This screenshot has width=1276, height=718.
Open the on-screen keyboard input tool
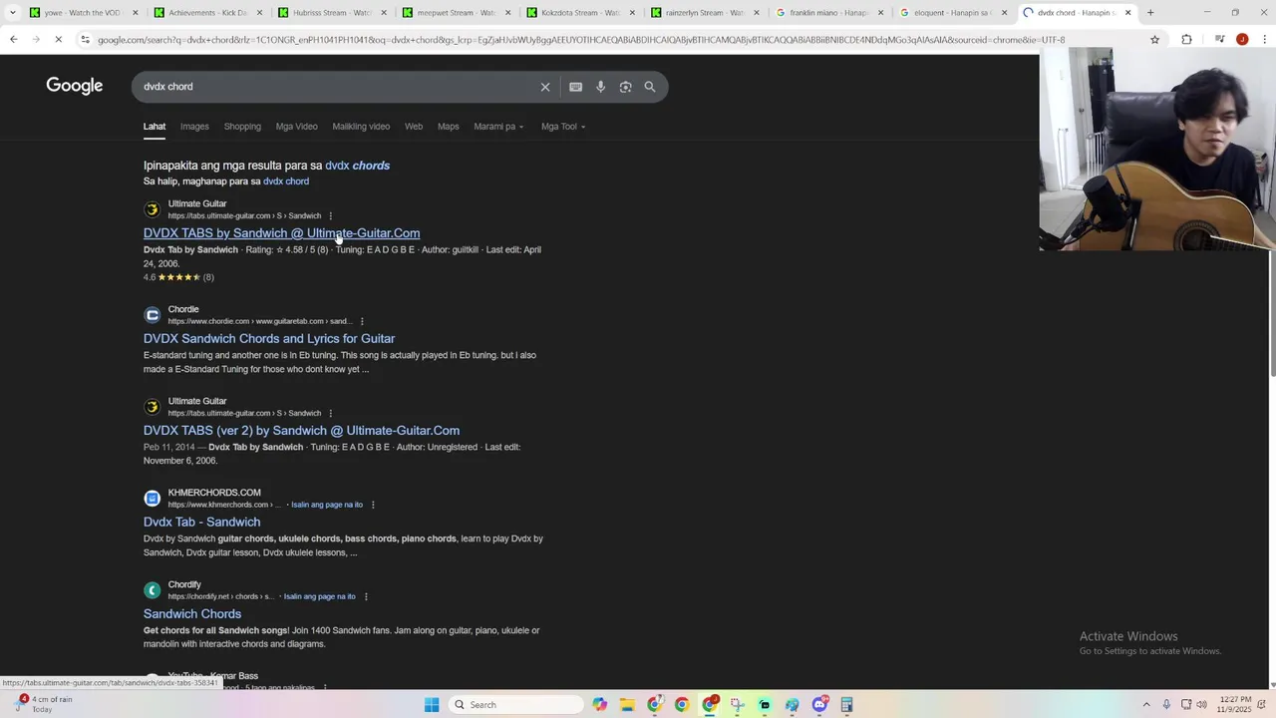tap(575, 87)
